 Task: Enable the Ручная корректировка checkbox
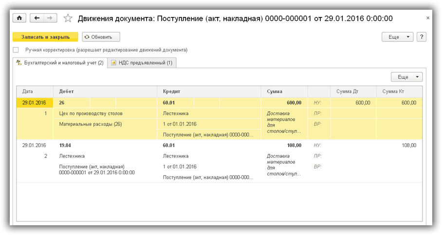click(16, 50)
